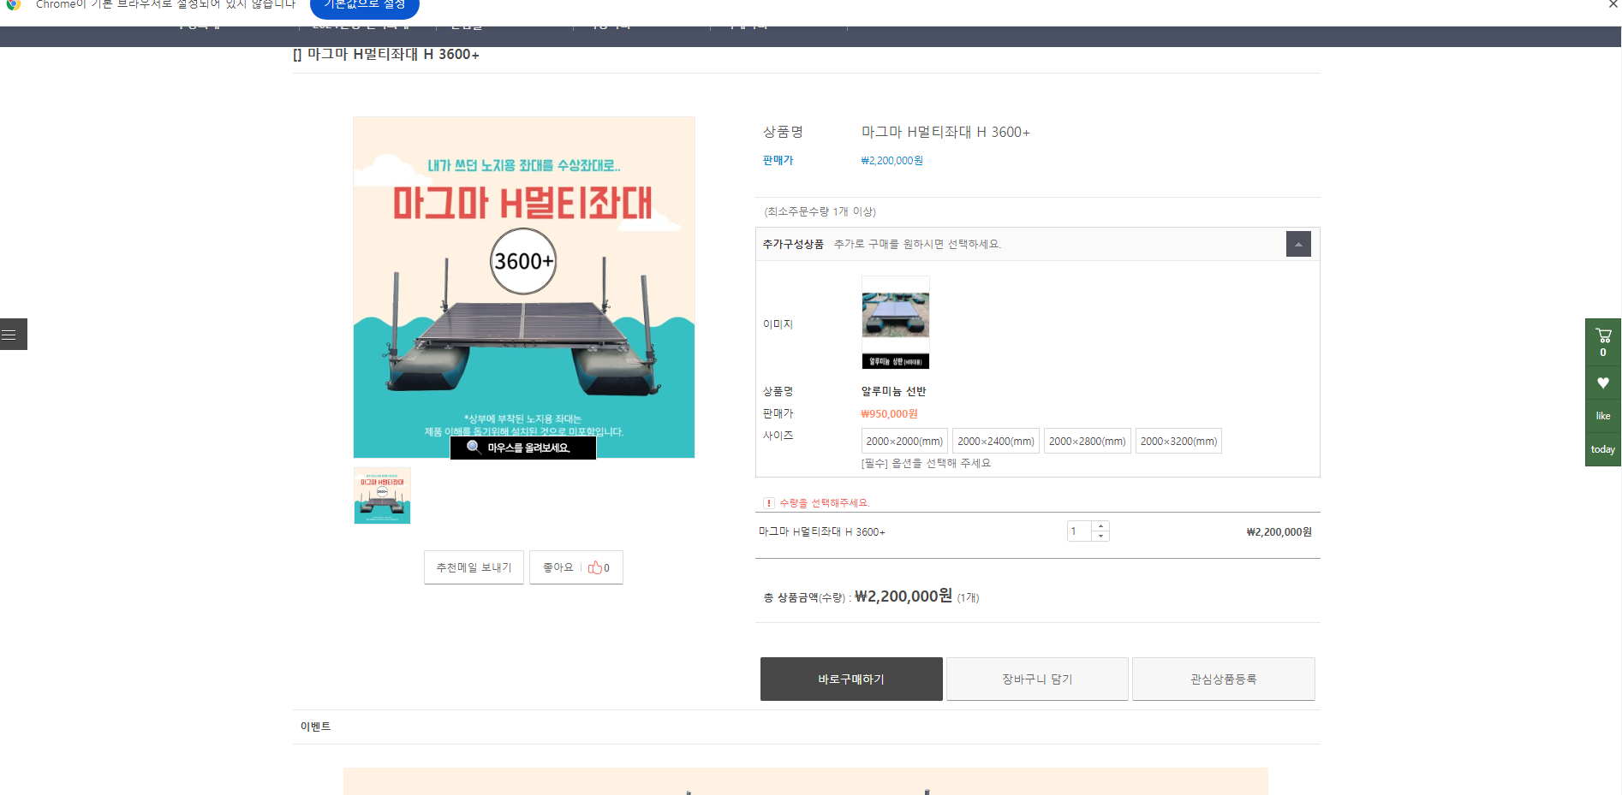
Task: Click the ₩950,000원 add-on price
Action: (x=889, y=413)
